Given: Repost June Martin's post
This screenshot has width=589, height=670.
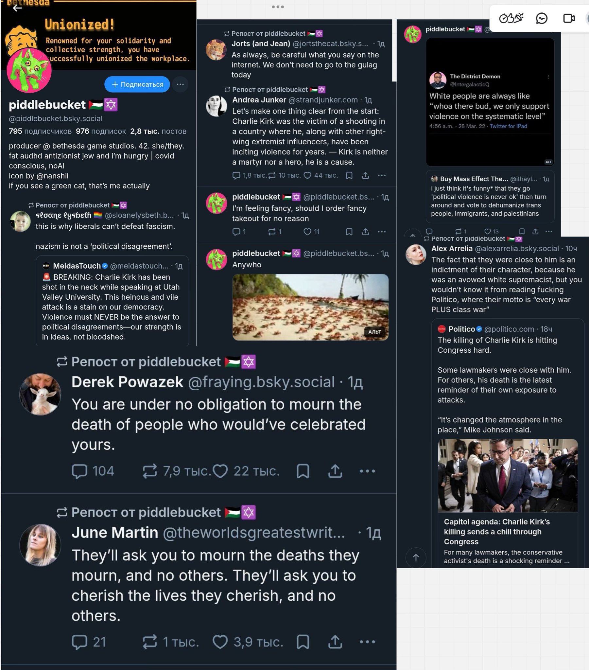Looking at the screenshot, I should (x=150, y=642).
